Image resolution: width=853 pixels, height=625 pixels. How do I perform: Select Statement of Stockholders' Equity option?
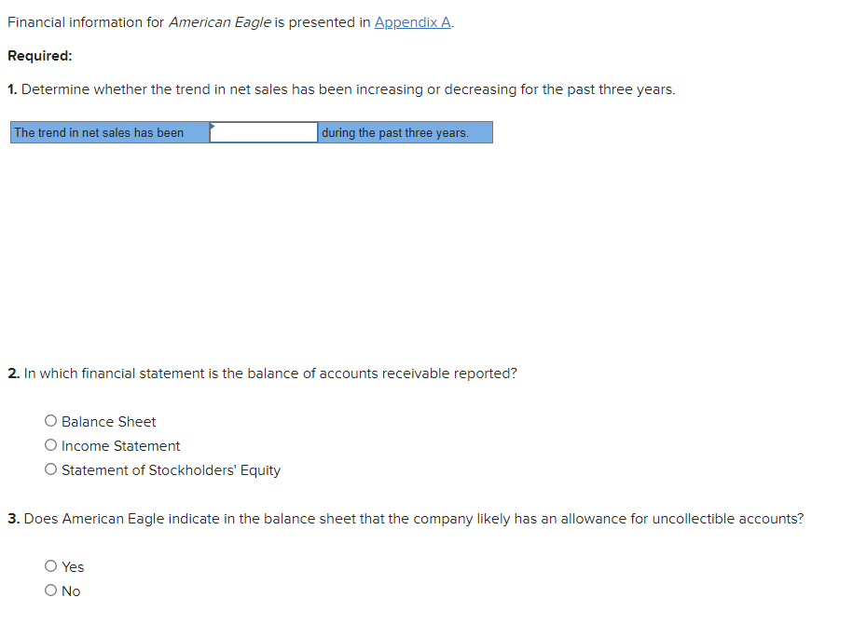coord(50,469)
